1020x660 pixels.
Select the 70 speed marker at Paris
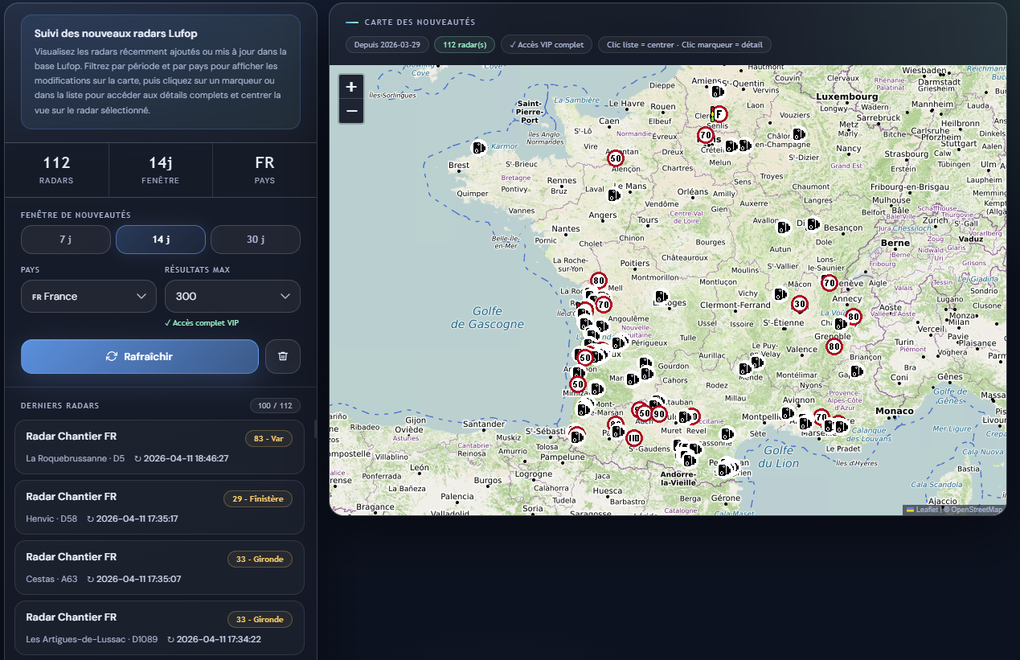pos(706,135)
